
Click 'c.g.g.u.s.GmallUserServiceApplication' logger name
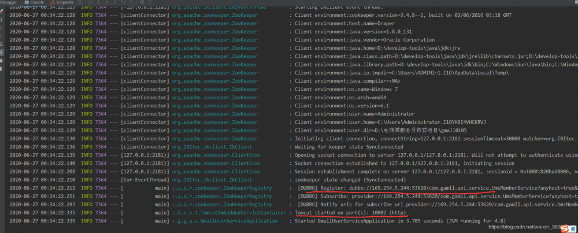point(224,221)
